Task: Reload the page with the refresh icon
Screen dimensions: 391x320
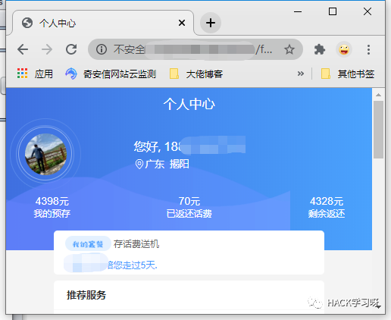Action: (x=71, y=49)
